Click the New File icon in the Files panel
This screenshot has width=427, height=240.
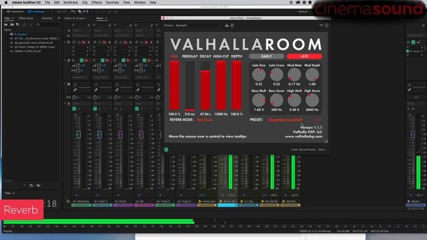(x=18, y=25)
